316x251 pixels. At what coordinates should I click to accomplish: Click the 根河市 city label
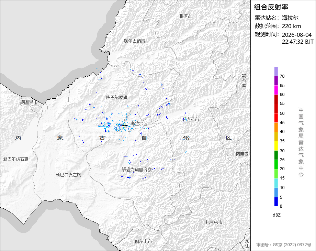tap(185, 16)
